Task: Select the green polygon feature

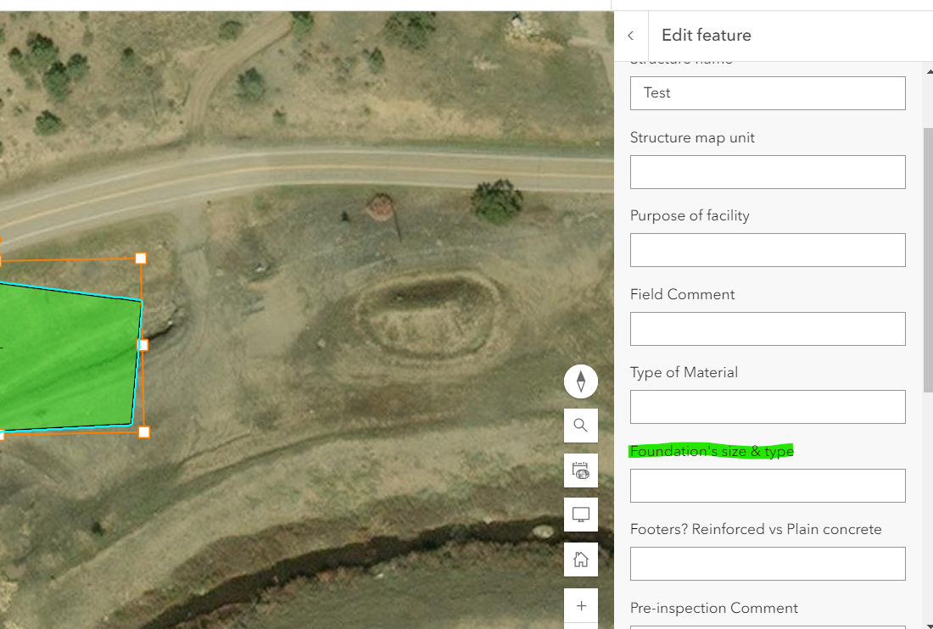Action: coord(68,356)
